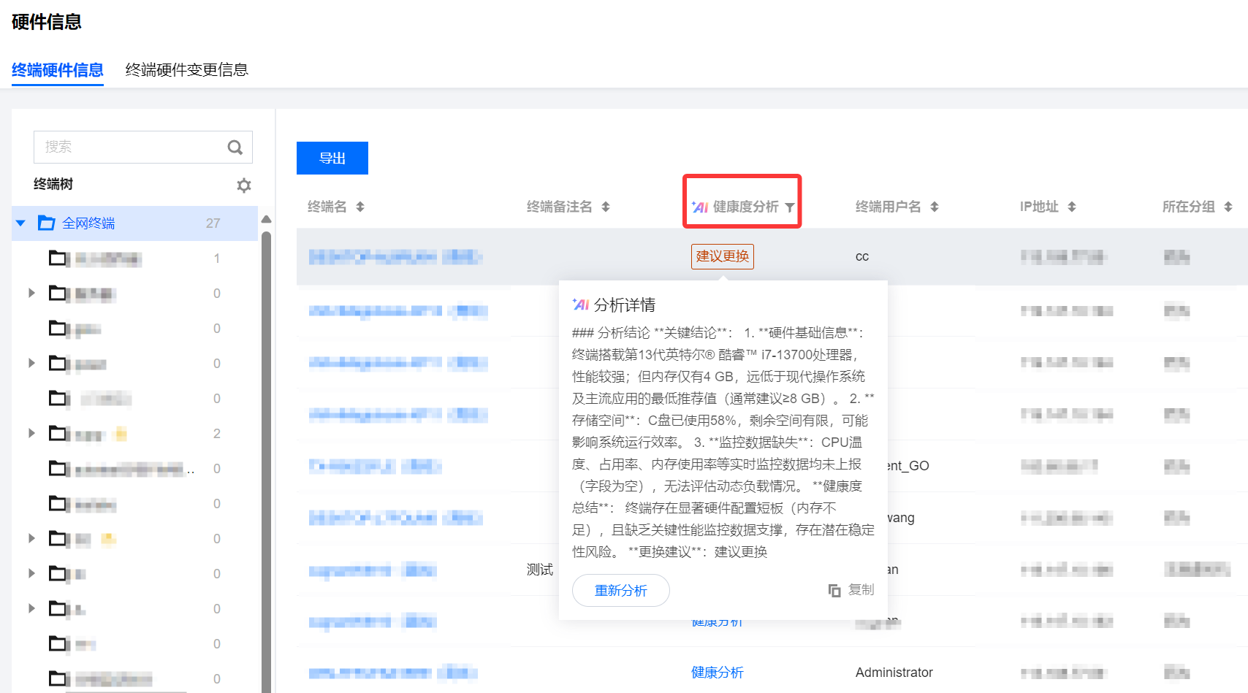Screen dimensions: 1248x693
Task: Sort by 所在分组 column
Action: pos(1228,207)
